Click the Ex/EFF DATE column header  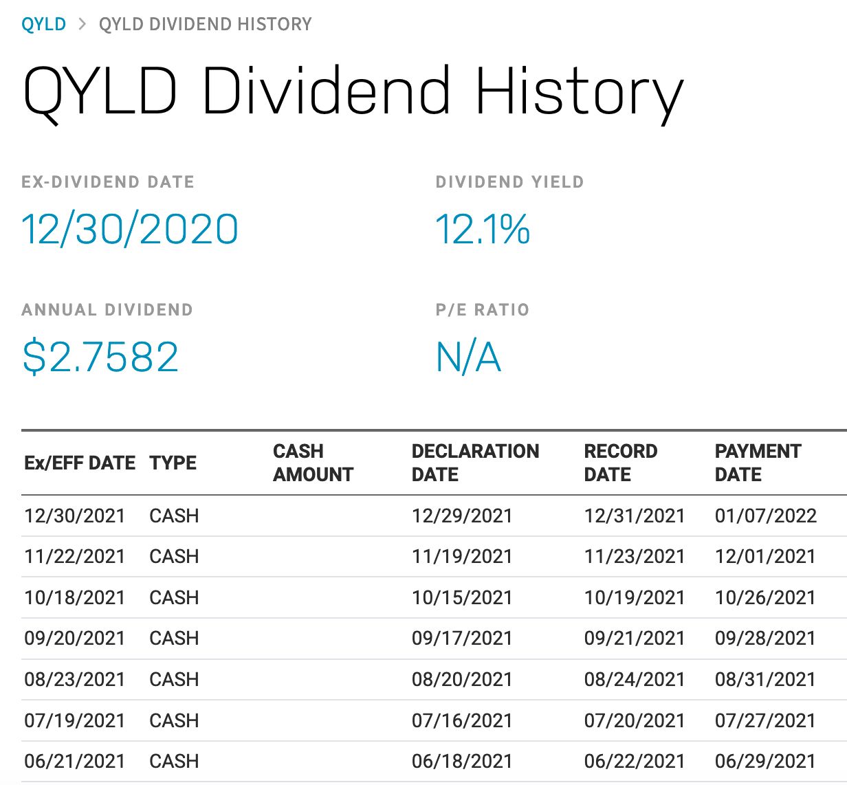(x=80, y=463)
